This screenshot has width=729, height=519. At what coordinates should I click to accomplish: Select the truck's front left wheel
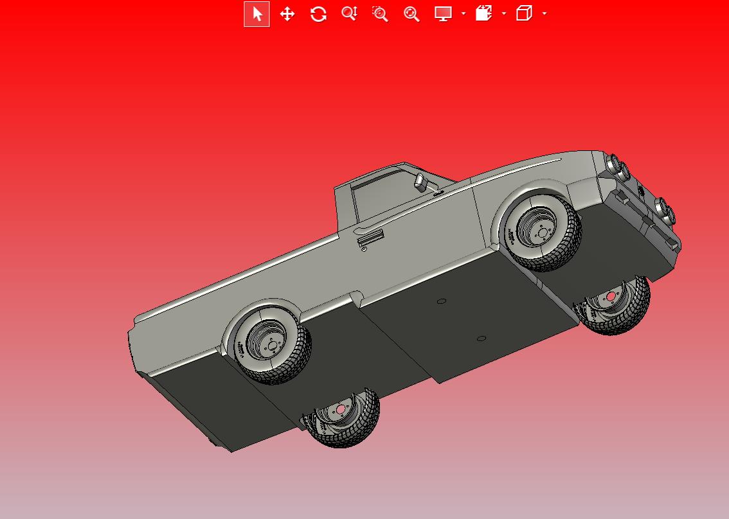coord(542,233)
